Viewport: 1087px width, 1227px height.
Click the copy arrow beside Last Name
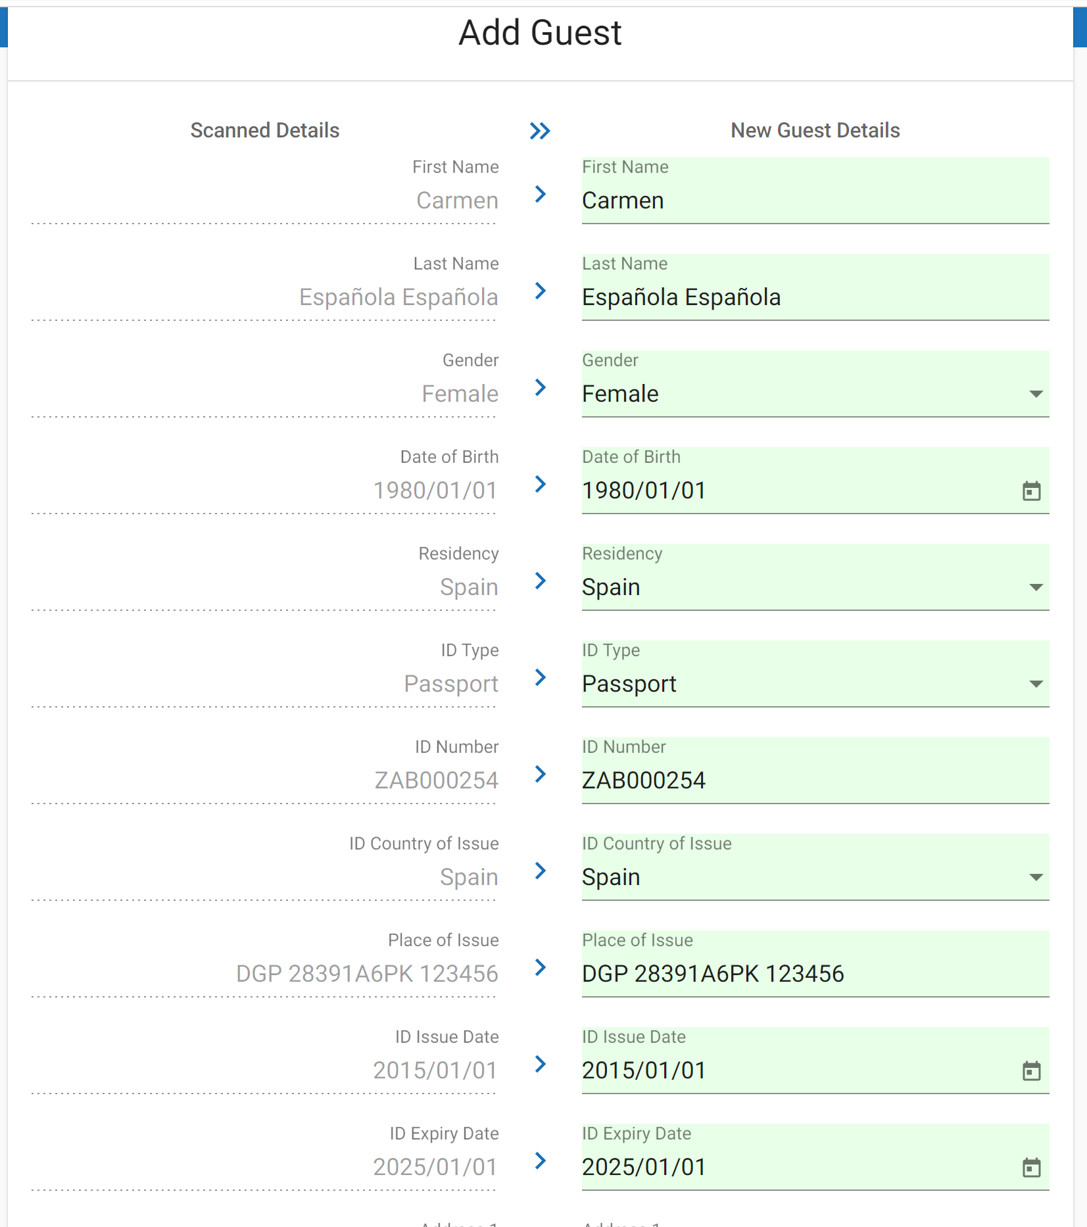(541, 291)
